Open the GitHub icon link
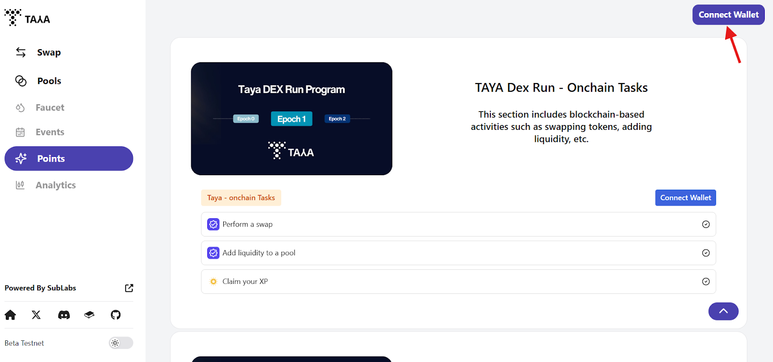This screenshot has width=773, height=362. point(115,315)
